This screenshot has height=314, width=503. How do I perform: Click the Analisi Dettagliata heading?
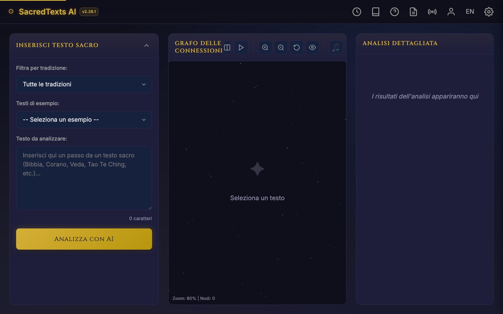[x=400, y=43]
